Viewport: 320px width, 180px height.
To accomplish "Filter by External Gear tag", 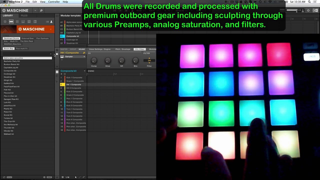I will 27,38.
